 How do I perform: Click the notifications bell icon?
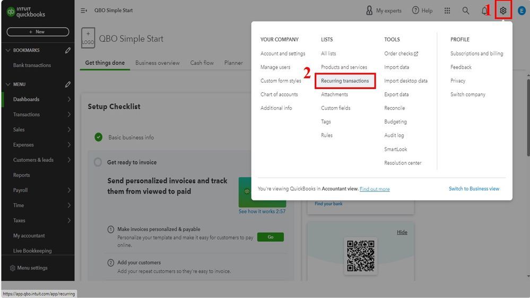(485, 11)
